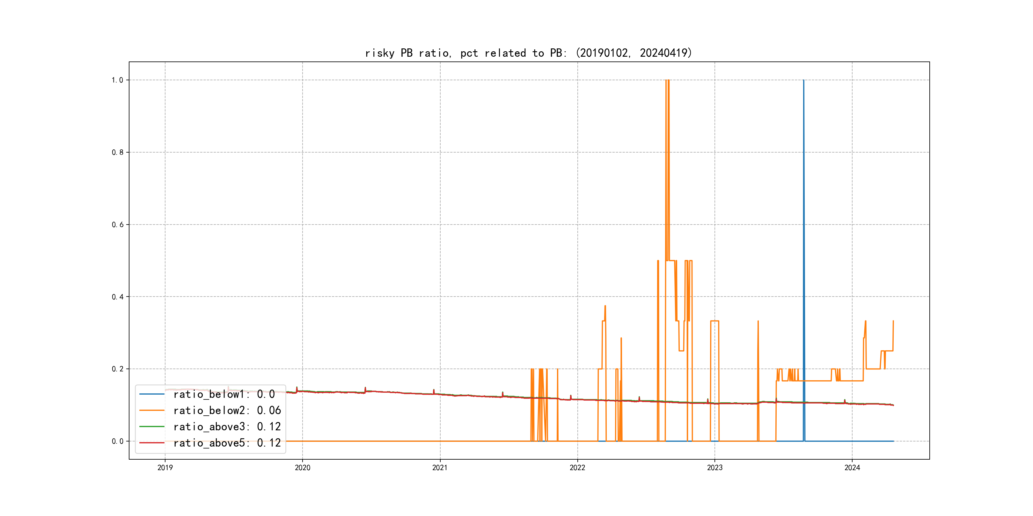Click the 2019 x-axis tick label
Viewport: 1033px width, 516px height.
(165, 468)
